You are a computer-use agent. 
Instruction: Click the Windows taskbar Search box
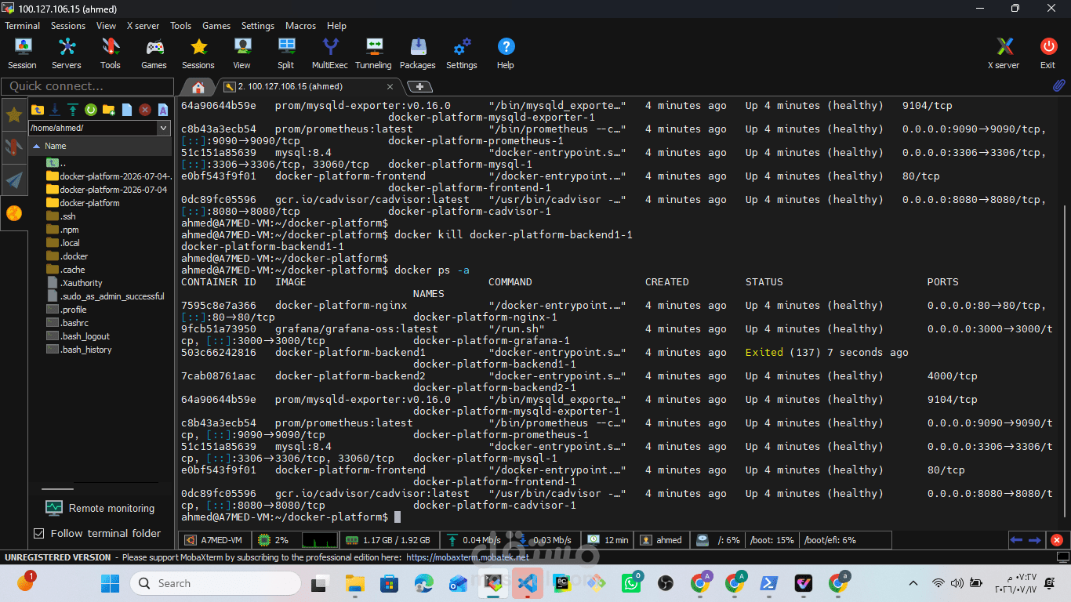tap(216, 583)
